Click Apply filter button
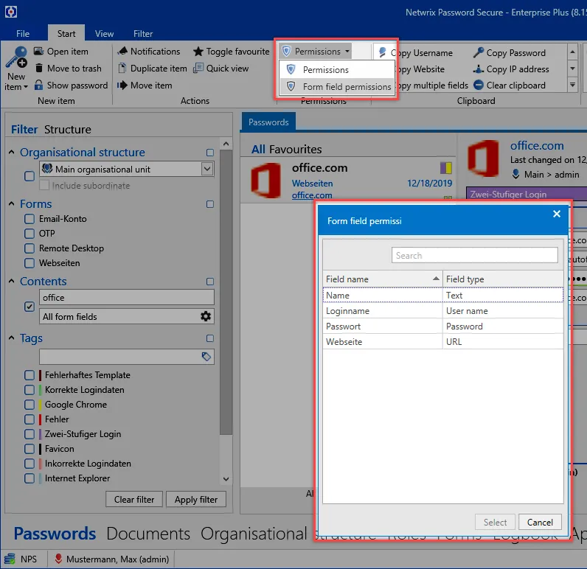The width and height of the screenshot is (587, 569). coord(196,500)
